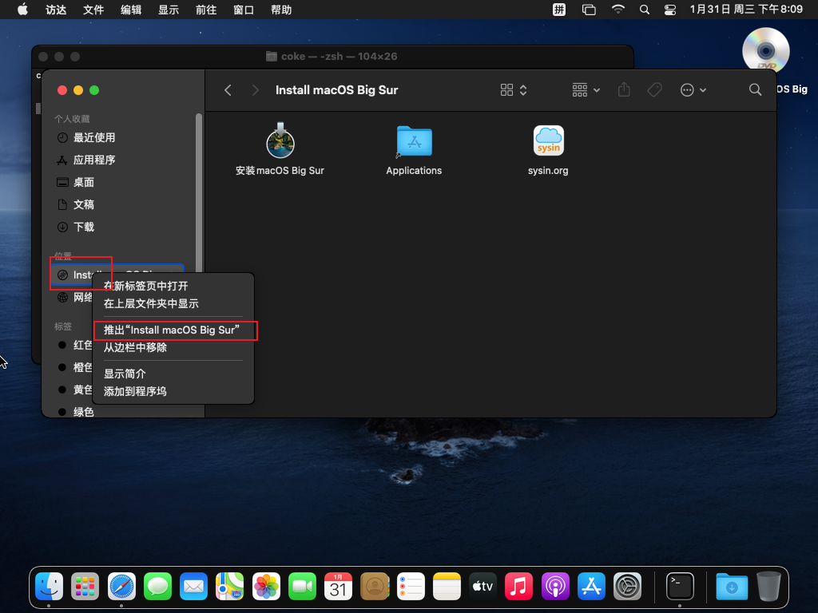Click the date and time in menu bar
The height and width of the screenshot is (613, 818).
(x=746, y=10)
